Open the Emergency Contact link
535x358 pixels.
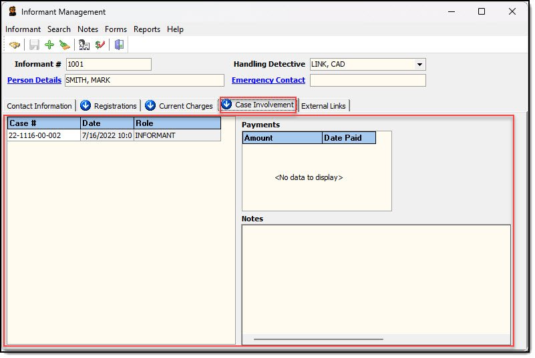pyautogui.click(x=268, y=80)
